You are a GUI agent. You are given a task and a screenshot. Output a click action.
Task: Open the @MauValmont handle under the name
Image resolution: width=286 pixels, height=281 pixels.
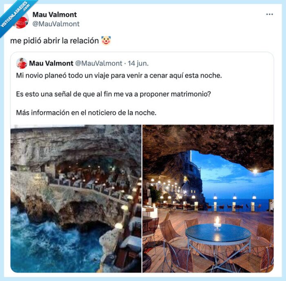coord(56,24)
